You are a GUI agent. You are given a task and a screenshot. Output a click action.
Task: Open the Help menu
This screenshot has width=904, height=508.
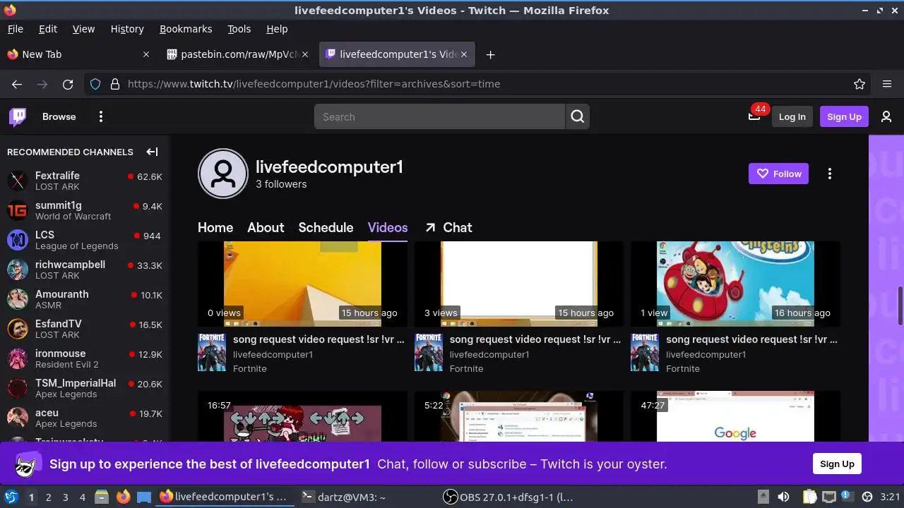pos(277,29)
